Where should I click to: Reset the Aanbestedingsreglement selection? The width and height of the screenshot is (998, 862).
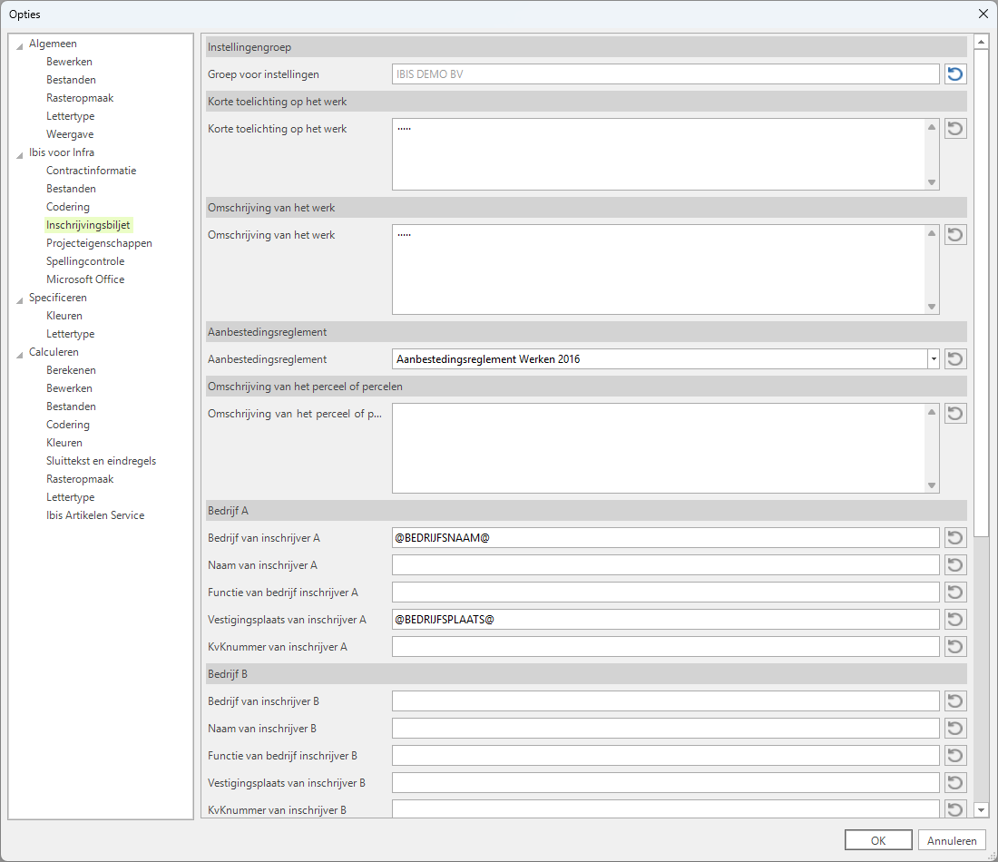coord(955,359)
